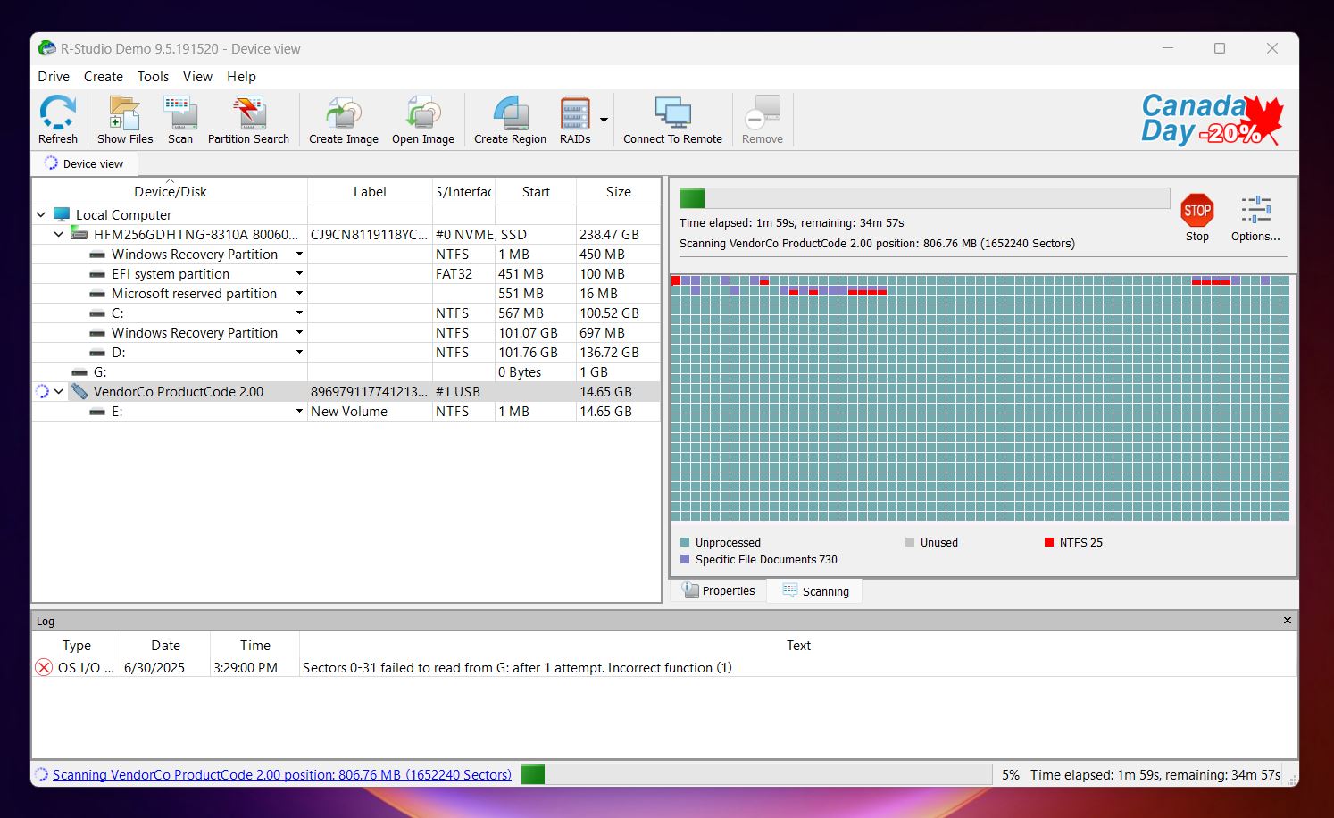This screenshot has height=818, width=1334.
Task: Select the Microsoft reserved partition row
Action: (x=346, y=293)
